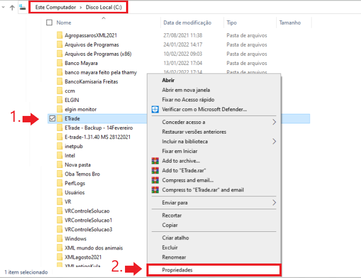Select the Oba Temos Bro folder

click(82, 174)
